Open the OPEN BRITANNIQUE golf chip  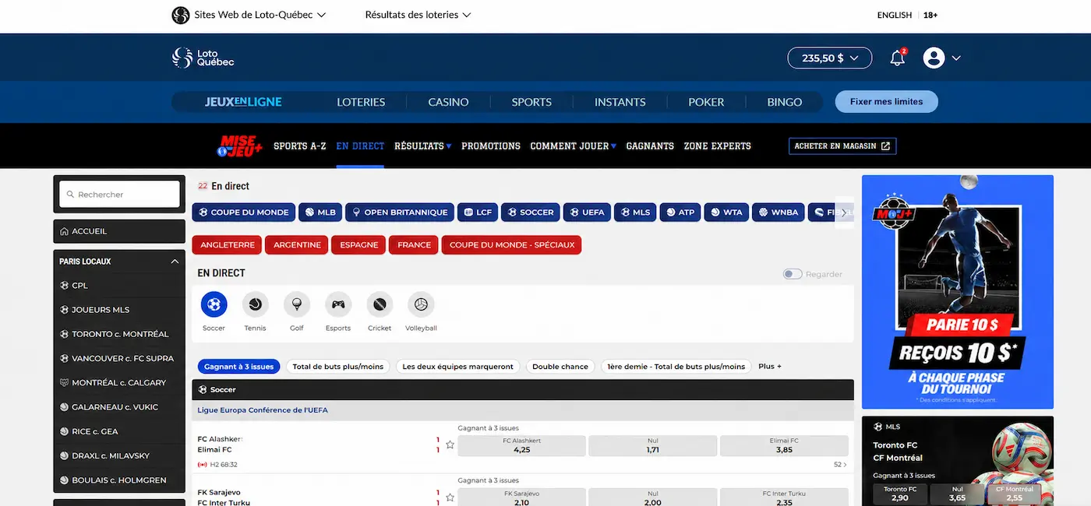click(x=400, y=212)
